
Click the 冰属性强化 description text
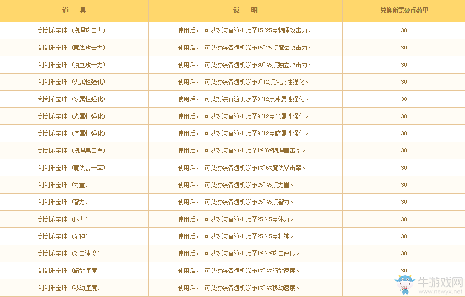tap(243, 99)
